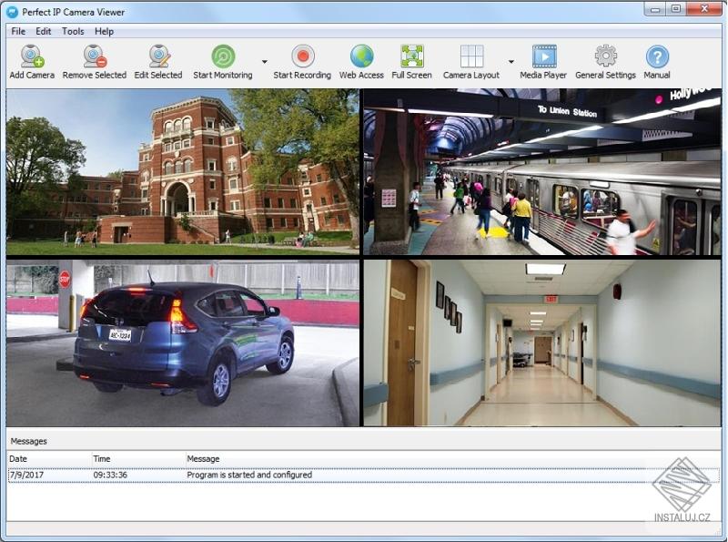Enter Full Screen mode using toolbar icon
Image resolution: width=728 pixels, height=542 pixels.
412,57
